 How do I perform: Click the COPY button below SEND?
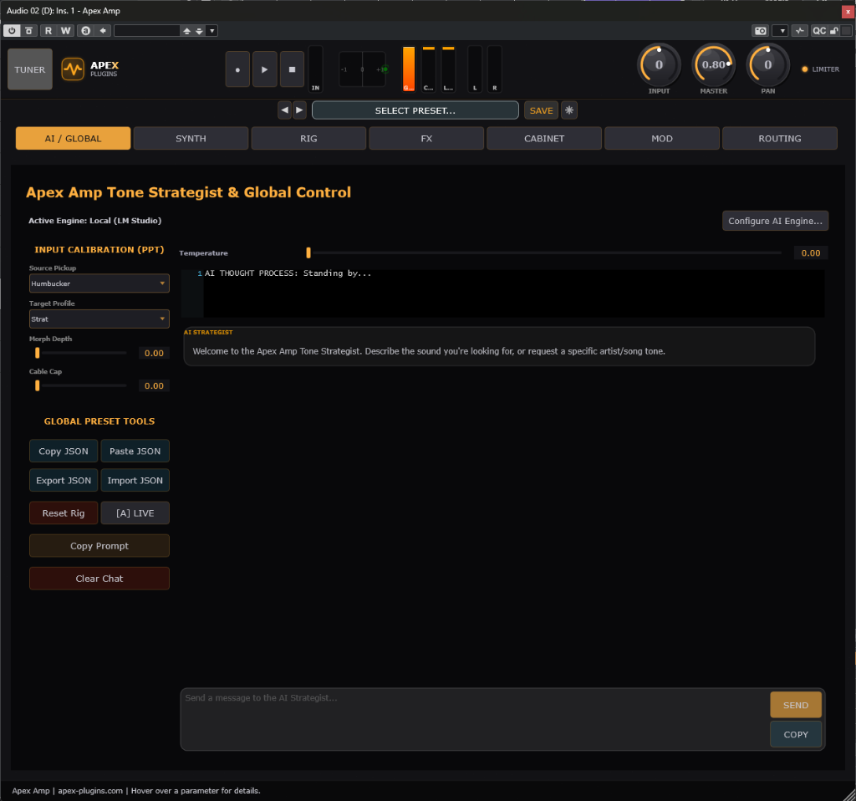tap(796, 734)
